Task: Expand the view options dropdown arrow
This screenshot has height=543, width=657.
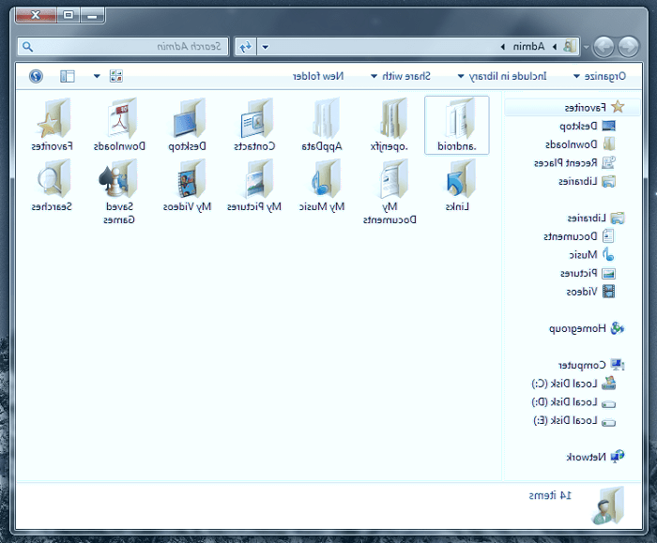Action: tap(97, 76)
